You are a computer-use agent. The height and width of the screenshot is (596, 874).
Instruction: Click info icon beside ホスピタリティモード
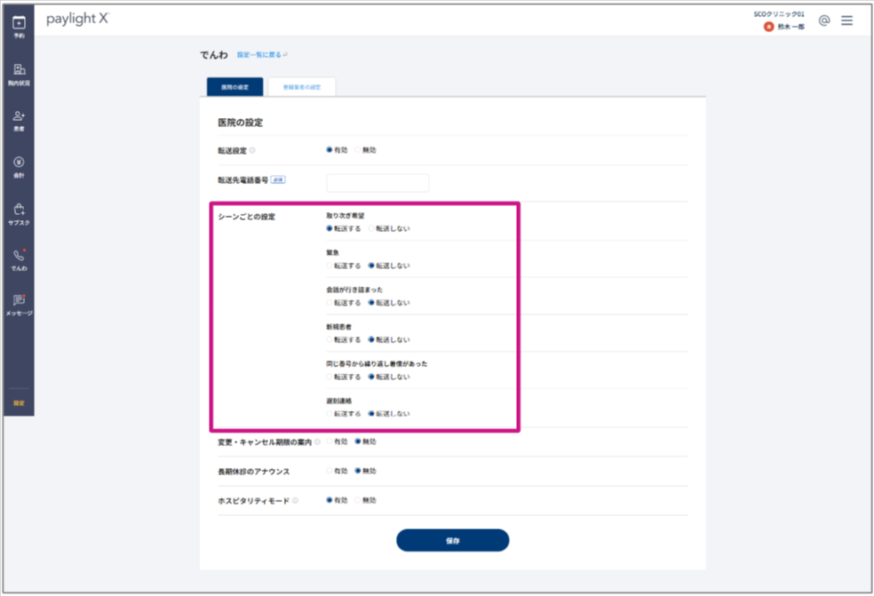pos(295,501)
